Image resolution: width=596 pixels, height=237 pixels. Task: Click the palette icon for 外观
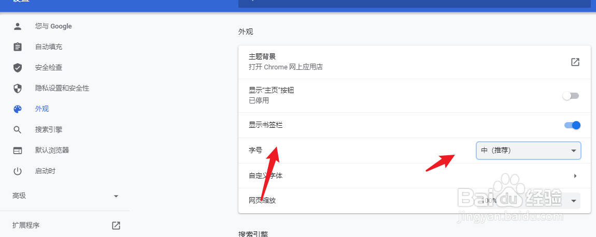pos(18,109)
